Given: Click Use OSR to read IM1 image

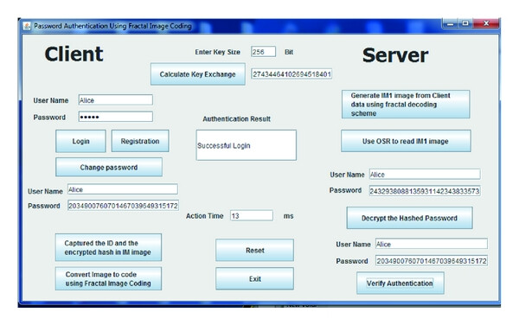Looking at the screenshot, I should (x=406, y=141).
